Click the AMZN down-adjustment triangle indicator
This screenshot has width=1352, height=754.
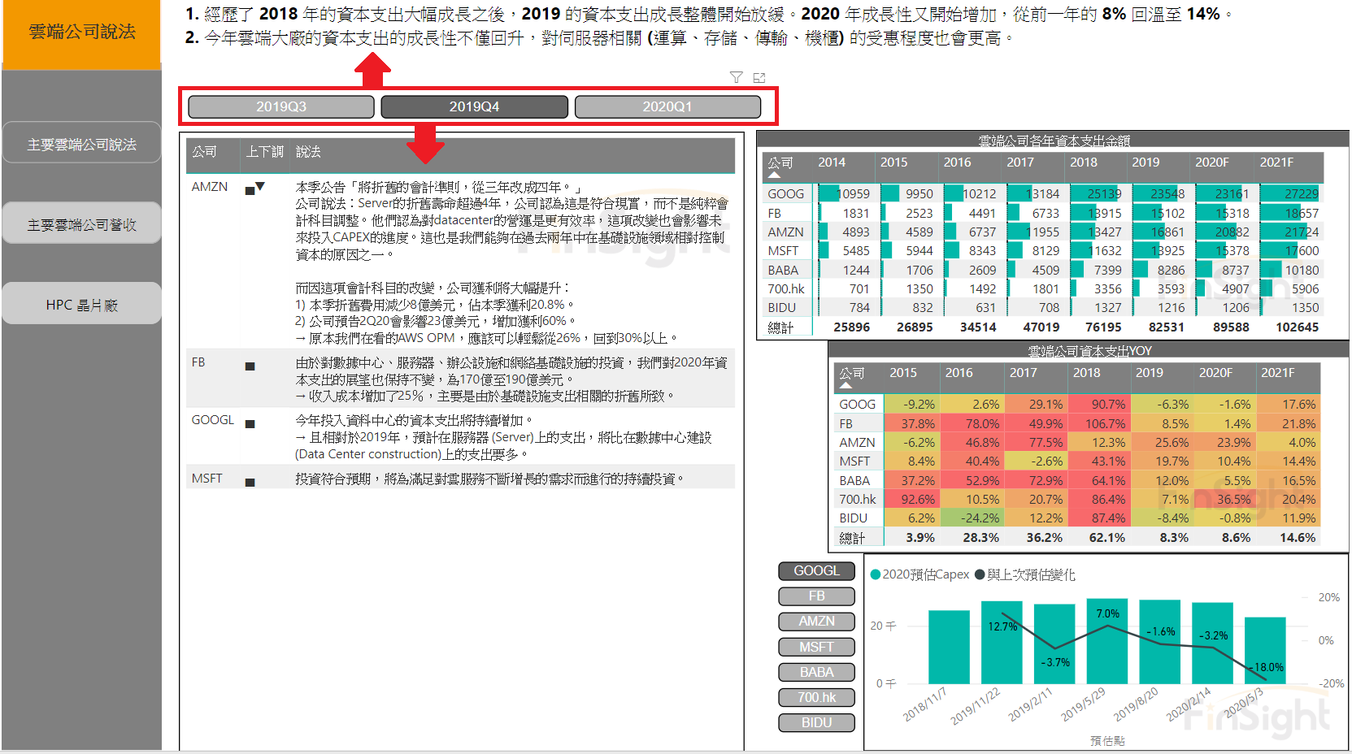coord(260,187)
